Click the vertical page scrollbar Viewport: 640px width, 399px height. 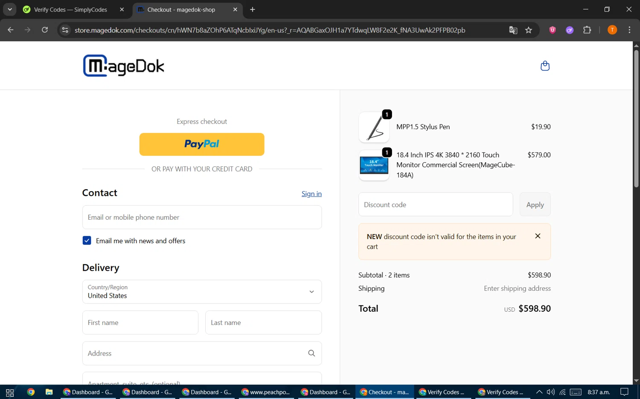click(x=636, y=119)
